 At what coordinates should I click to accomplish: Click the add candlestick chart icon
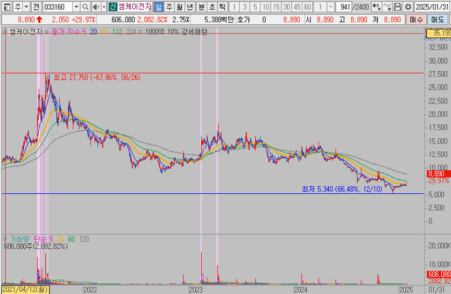(376, 7)
